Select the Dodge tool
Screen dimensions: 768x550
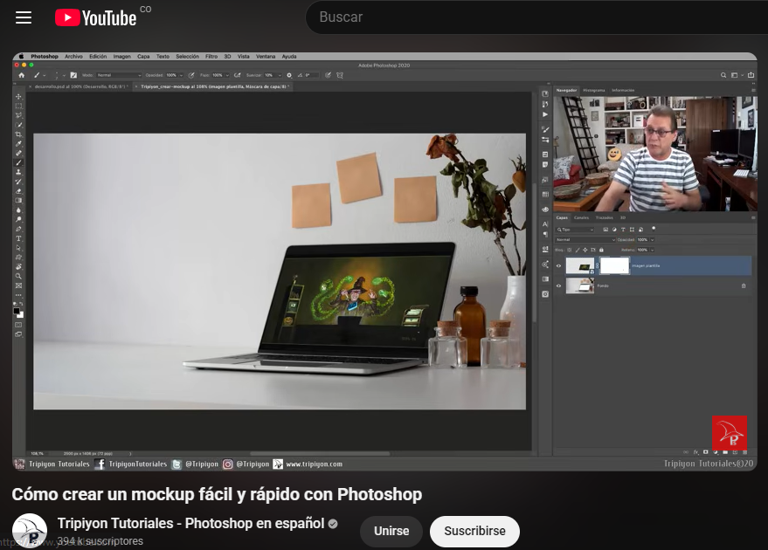(18, 220)
